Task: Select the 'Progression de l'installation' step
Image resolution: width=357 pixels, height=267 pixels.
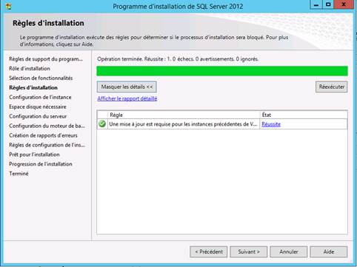Action: [x=41, y=164]
